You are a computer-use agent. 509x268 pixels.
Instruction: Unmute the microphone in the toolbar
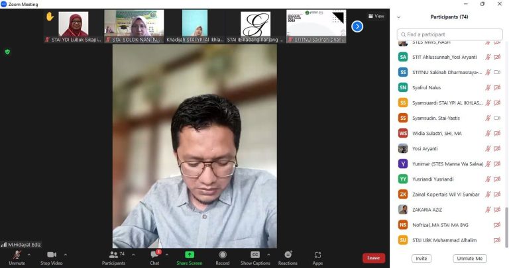point(17,258)
